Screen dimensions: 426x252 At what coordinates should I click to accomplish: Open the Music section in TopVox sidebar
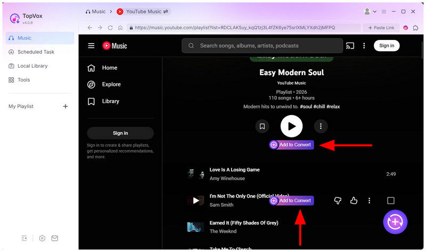pos(39,38)
